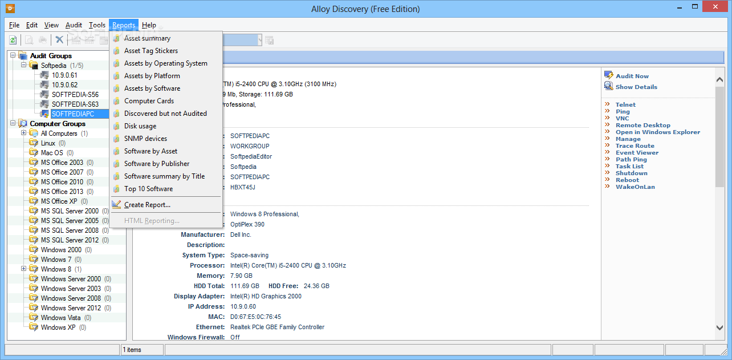The height and width of the screenshot is (360, 732).
Task: Click Open in Windows Explorer link
Action: [x=658, y=132]
